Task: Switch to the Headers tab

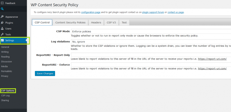Action: (96, 22)
